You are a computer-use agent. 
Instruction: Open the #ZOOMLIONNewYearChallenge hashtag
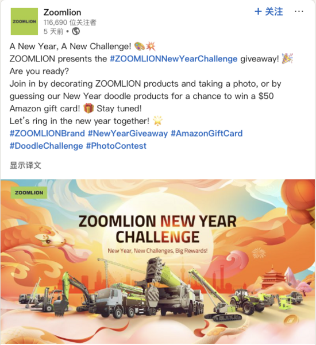point(174,59)
